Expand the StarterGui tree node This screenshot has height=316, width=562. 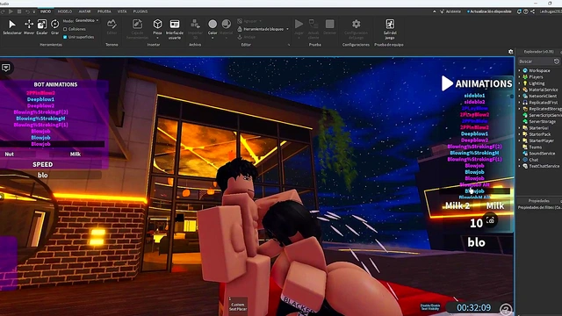[x=519, y=128]
